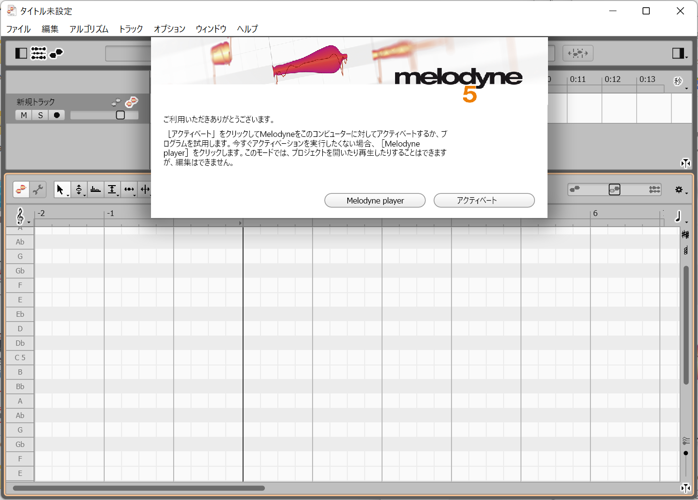Image resolution: width=698 pixels, height=500 pixels.
Task: Select the amplitude tool
Action: click(x=112, y=189)
